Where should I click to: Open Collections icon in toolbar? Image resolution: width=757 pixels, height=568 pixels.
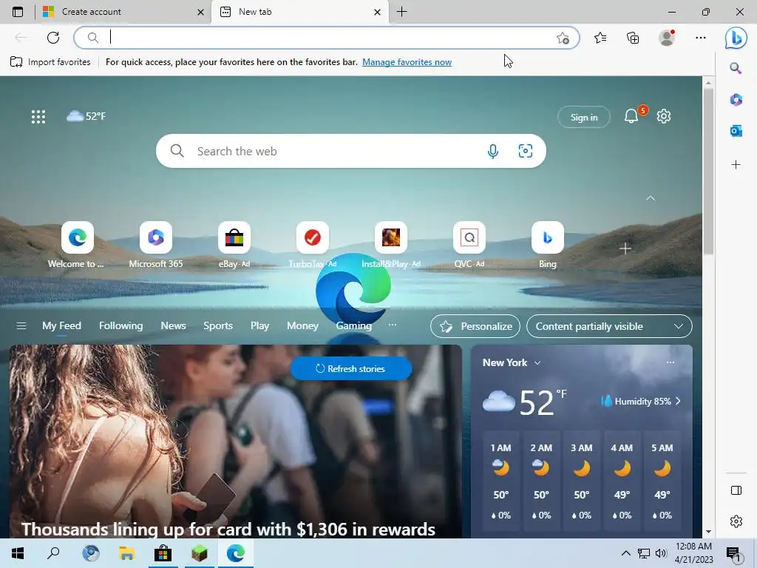[633, 38]
